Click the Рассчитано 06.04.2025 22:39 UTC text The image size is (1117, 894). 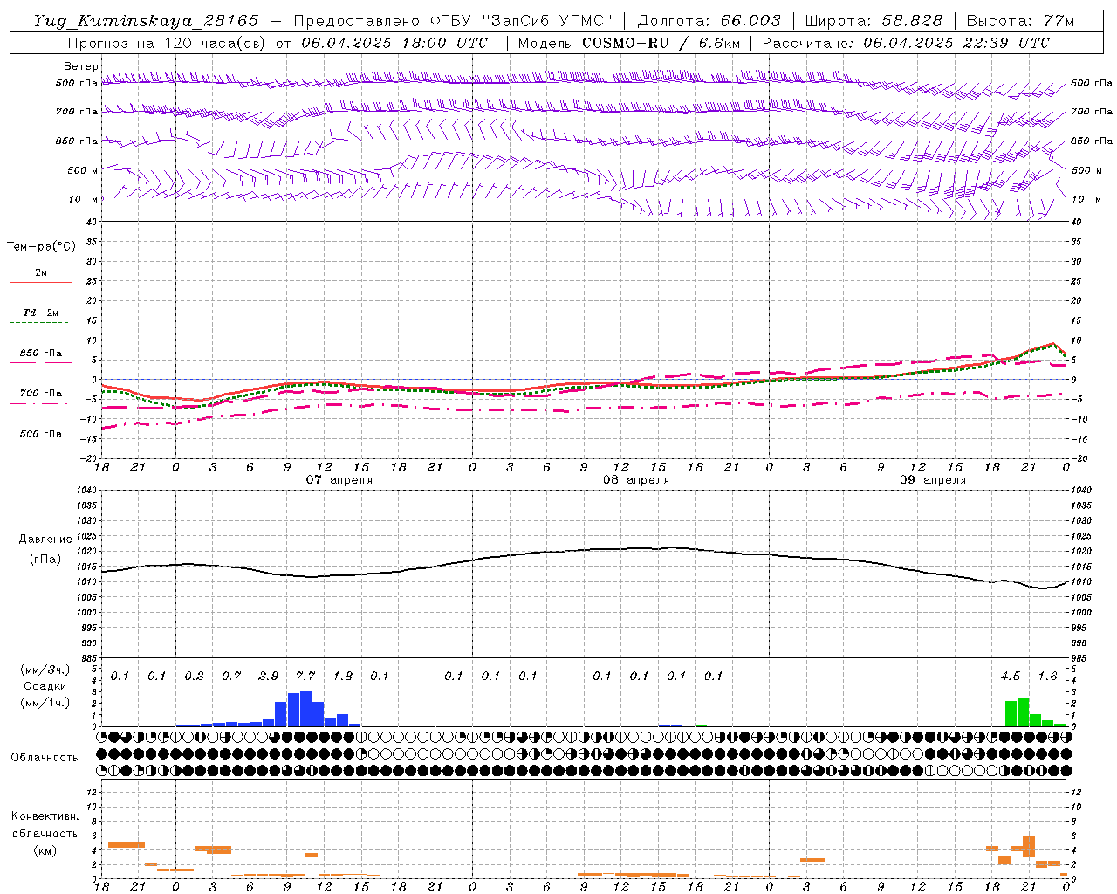[x=906, y=43]
